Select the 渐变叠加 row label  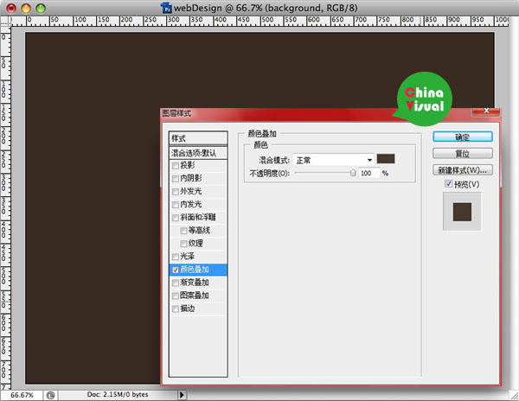[195, 283]
